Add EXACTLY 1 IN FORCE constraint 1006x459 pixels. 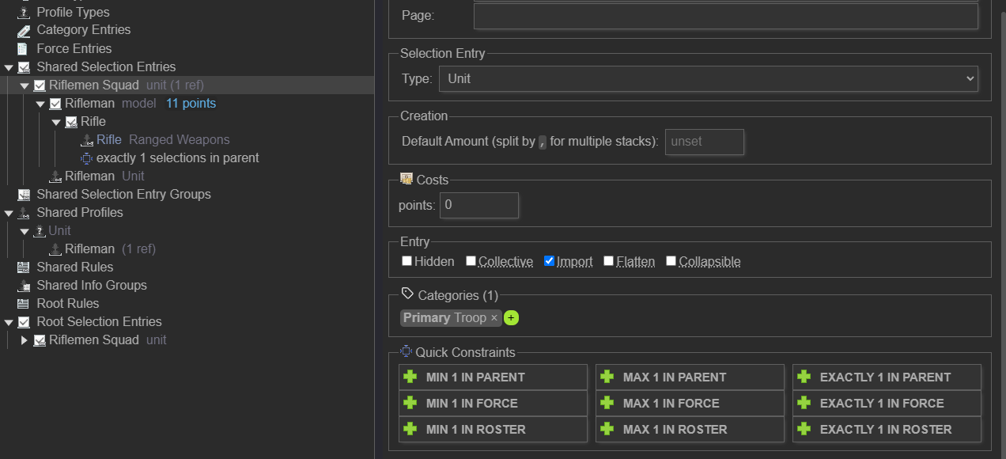click(887, 404)
